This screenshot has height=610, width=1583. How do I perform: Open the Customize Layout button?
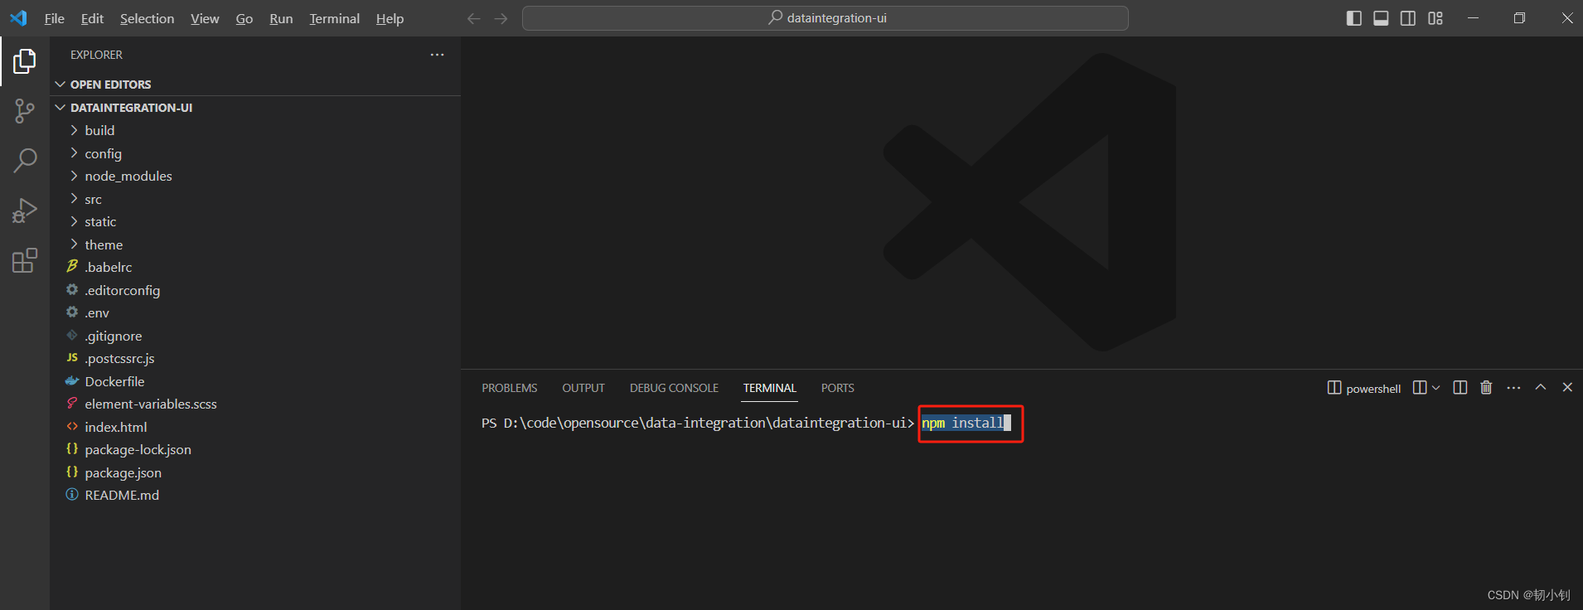tap(1435, 18)
